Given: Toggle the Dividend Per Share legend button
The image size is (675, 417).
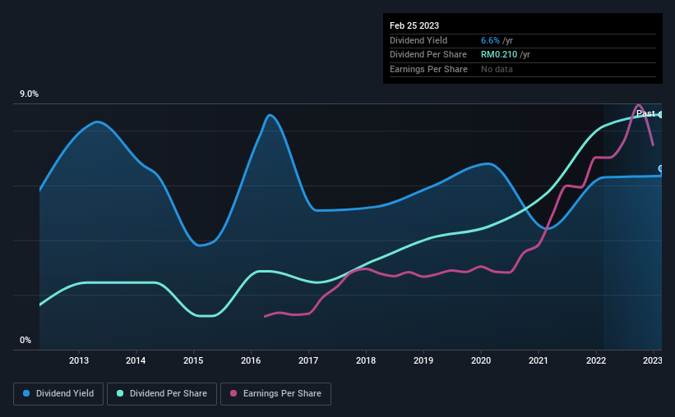Looking at the screenshot, I should pyautogui.click(x=162, y=394).
